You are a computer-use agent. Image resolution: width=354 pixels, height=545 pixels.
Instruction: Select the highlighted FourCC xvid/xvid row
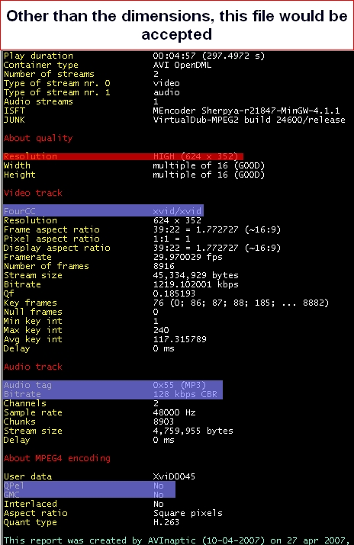103,210
